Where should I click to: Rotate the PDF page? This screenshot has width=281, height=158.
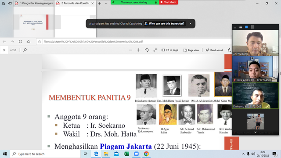(147, 50)
